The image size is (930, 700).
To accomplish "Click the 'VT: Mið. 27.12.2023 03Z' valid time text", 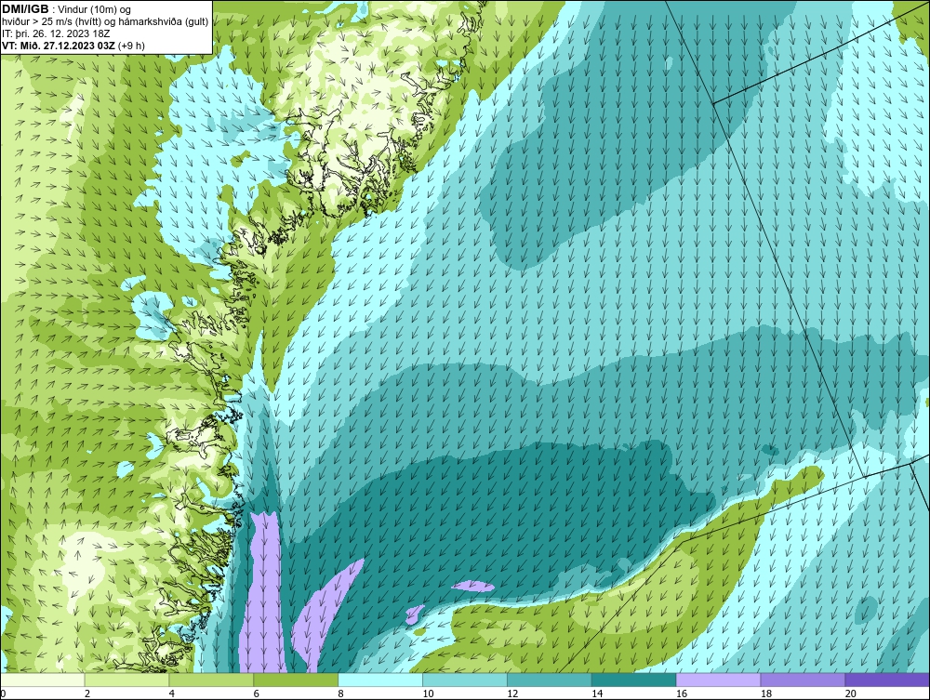I will pyautogui.click(x=60, y=45).
